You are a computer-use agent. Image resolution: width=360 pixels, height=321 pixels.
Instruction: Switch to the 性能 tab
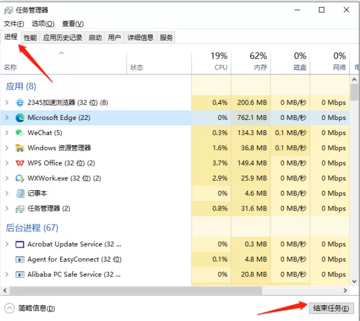31,38
